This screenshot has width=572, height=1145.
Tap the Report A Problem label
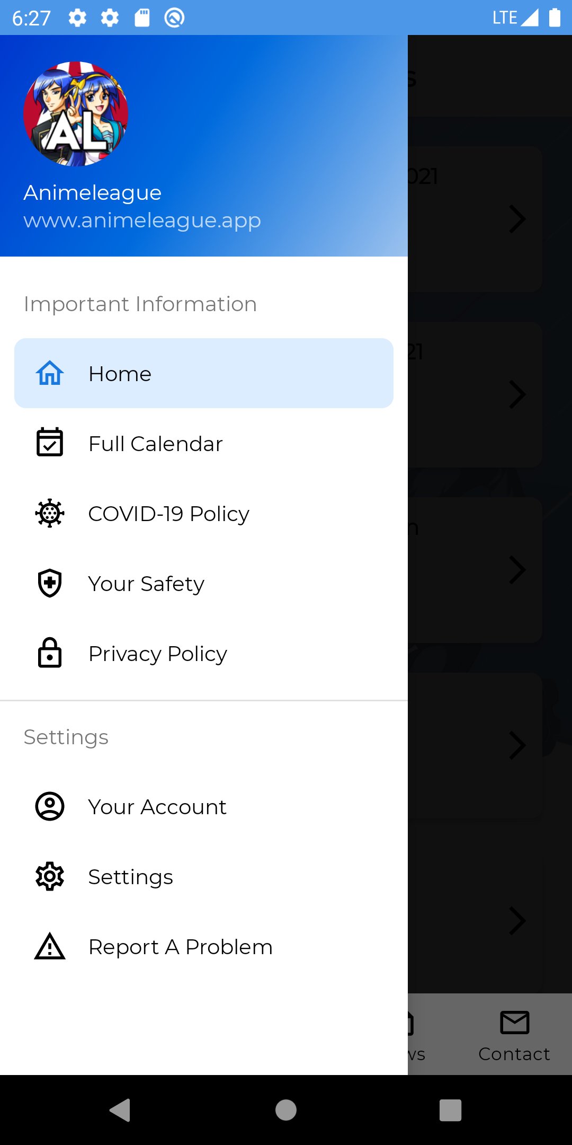181,947
